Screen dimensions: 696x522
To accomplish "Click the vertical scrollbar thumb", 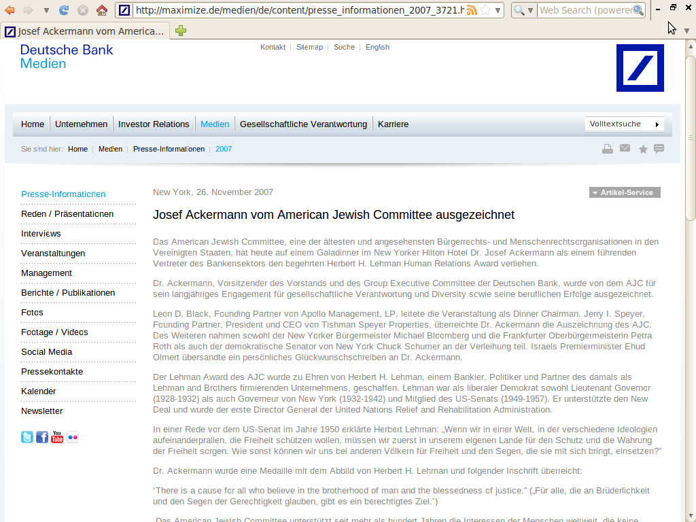I will point(691,138).
